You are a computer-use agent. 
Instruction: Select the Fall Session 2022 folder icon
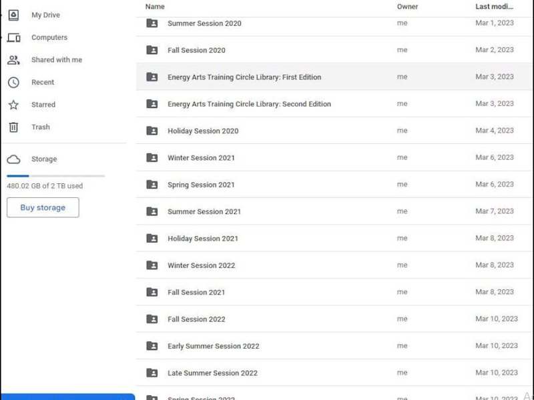pos(152,319)
